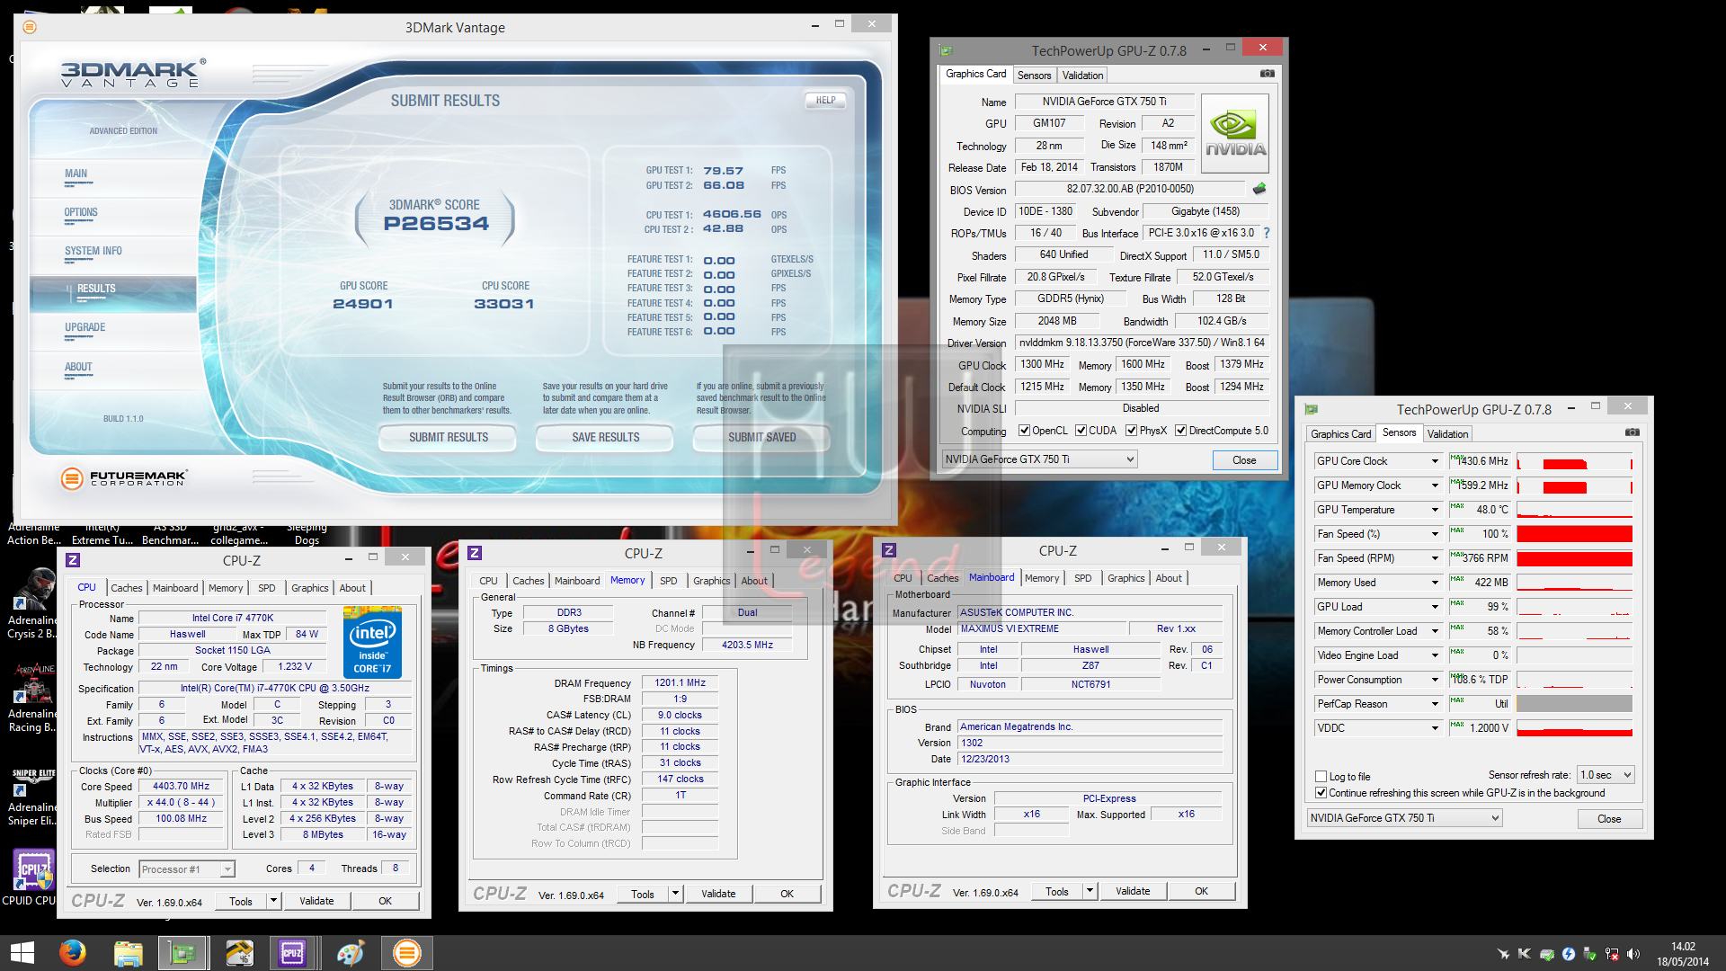Open Tools dropdown arrow in CPU-Z CPU window
Image resolution: width=1726 pixels, height=971 pixels.
[x=273, y=901]
